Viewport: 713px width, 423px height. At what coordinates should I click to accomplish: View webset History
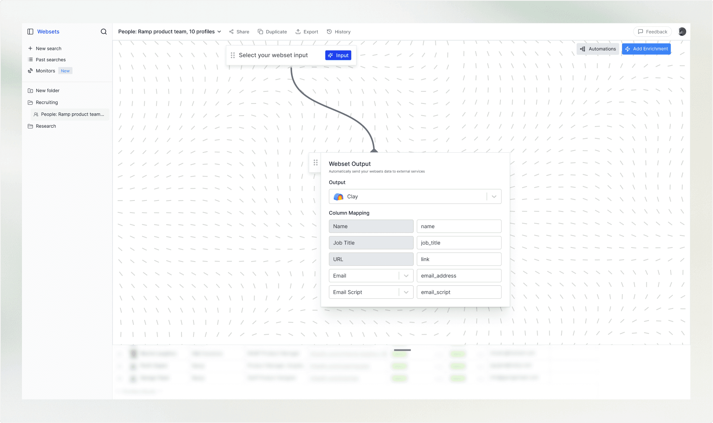(339, 32)
